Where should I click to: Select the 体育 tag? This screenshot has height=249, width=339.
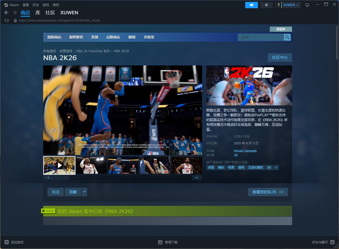point(211,167)
